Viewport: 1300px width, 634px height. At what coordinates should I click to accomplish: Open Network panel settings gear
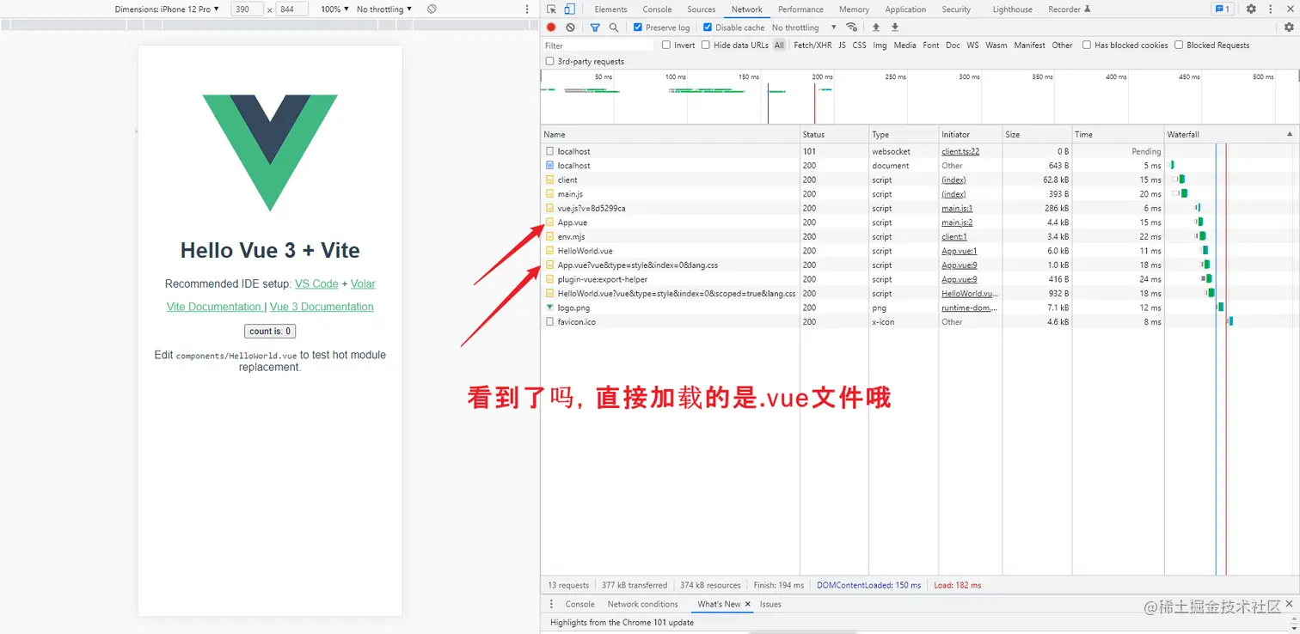[x=1289, y=27]
